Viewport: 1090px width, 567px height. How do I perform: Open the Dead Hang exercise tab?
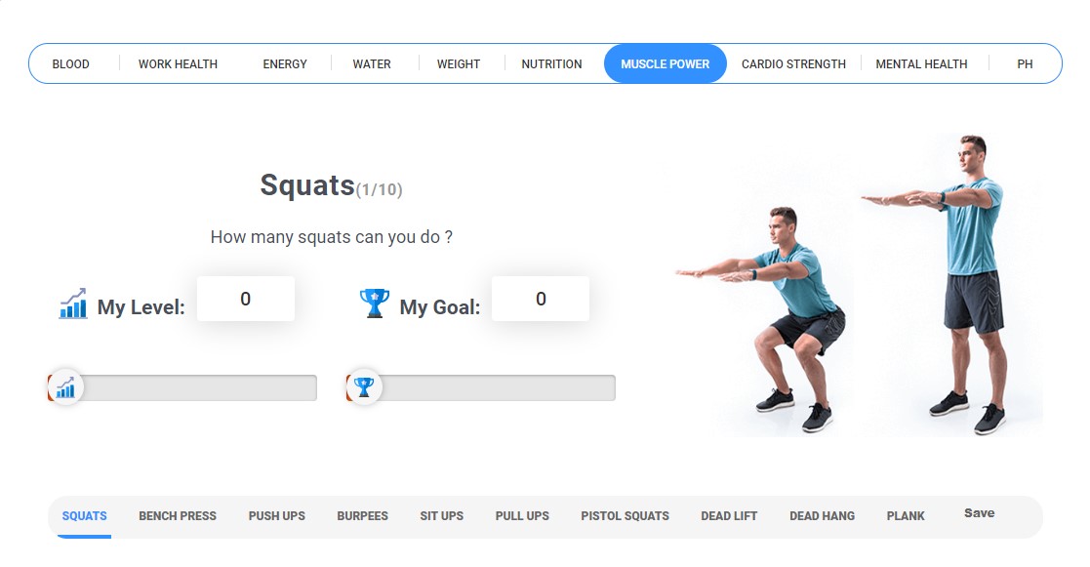click(823, 516)
